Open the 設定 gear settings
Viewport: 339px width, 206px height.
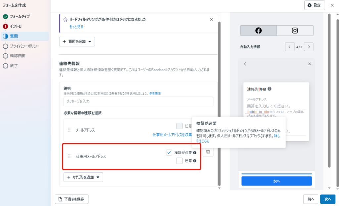coord(314,5)
